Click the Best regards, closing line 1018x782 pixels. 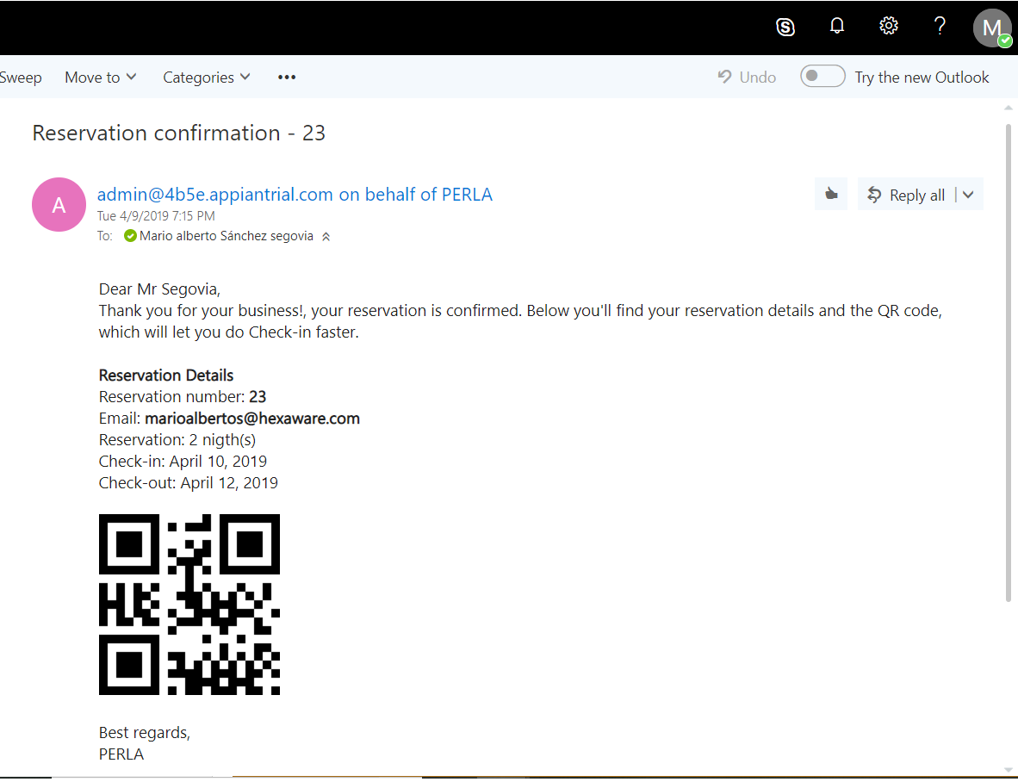pyautogui.click(x=144, y=733)
